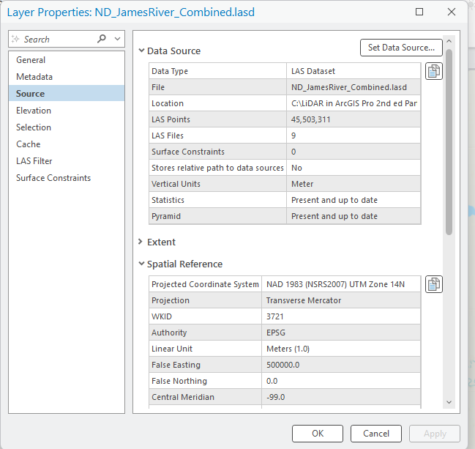This screenshot has height=449, width=475.
Task: Click the dialog title ND_JamesRiver_Combined.lasd
Action: [x=174, y=12]
